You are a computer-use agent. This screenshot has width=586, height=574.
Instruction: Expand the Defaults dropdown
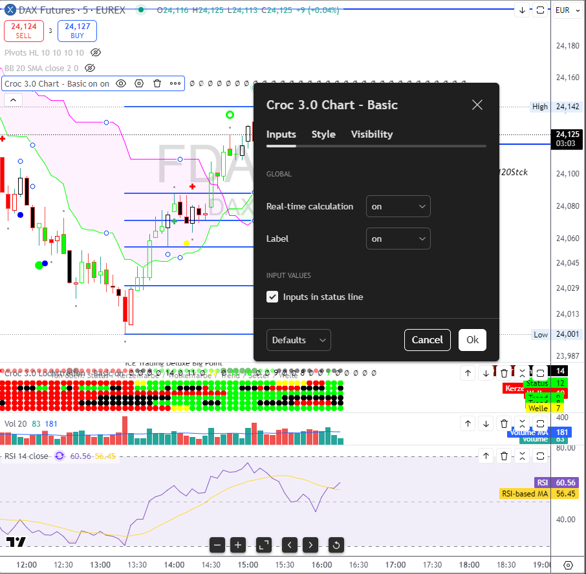coord(298,340)
